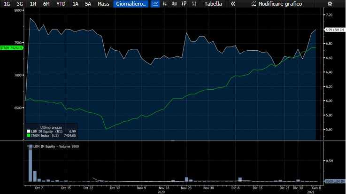
Task: Click the 9500 LBM IM volume label
Action: (335, 181)
